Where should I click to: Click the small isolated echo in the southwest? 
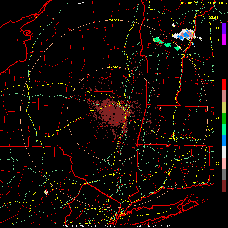46,192
